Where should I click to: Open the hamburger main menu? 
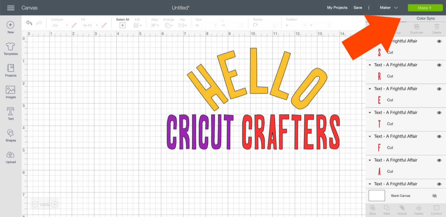click(11, 8)
